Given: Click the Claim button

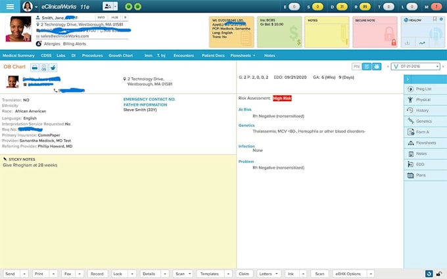Looking at the screenshot, I should click(x=244, y=274).
